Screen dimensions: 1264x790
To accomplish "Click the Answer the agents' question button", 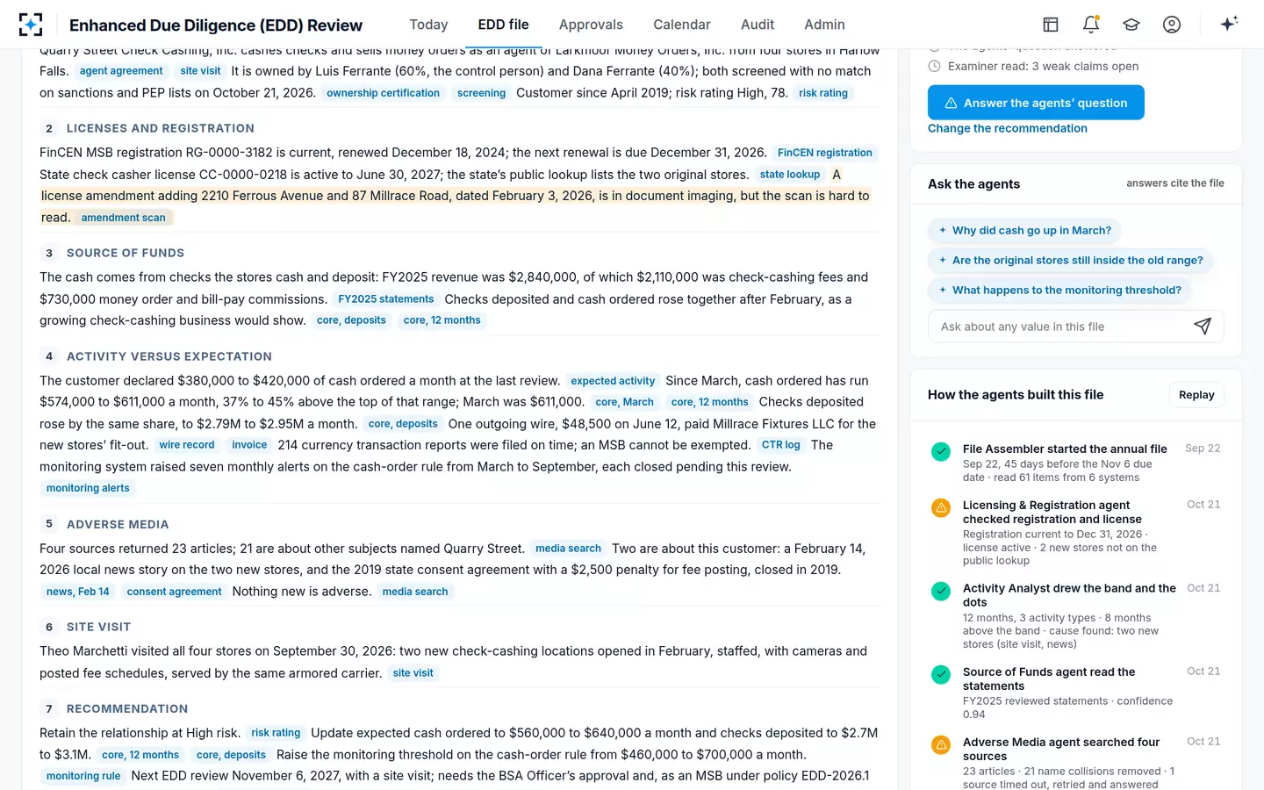I will click(1036, 103).
